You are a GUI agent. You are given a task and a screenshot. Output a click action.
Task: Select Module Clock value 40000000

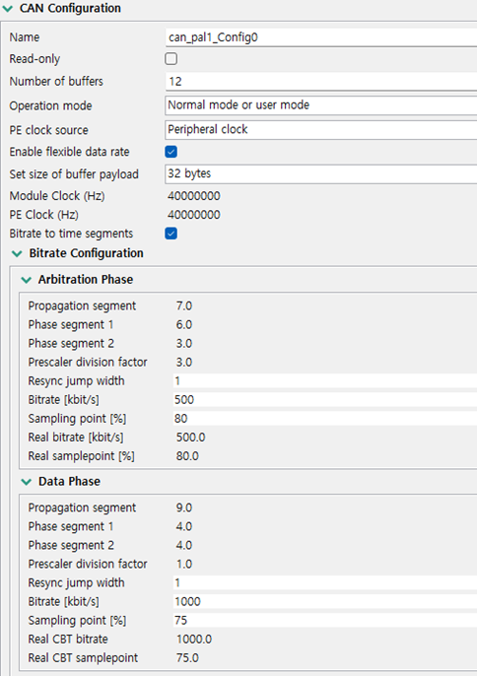(x=193, y=196)
